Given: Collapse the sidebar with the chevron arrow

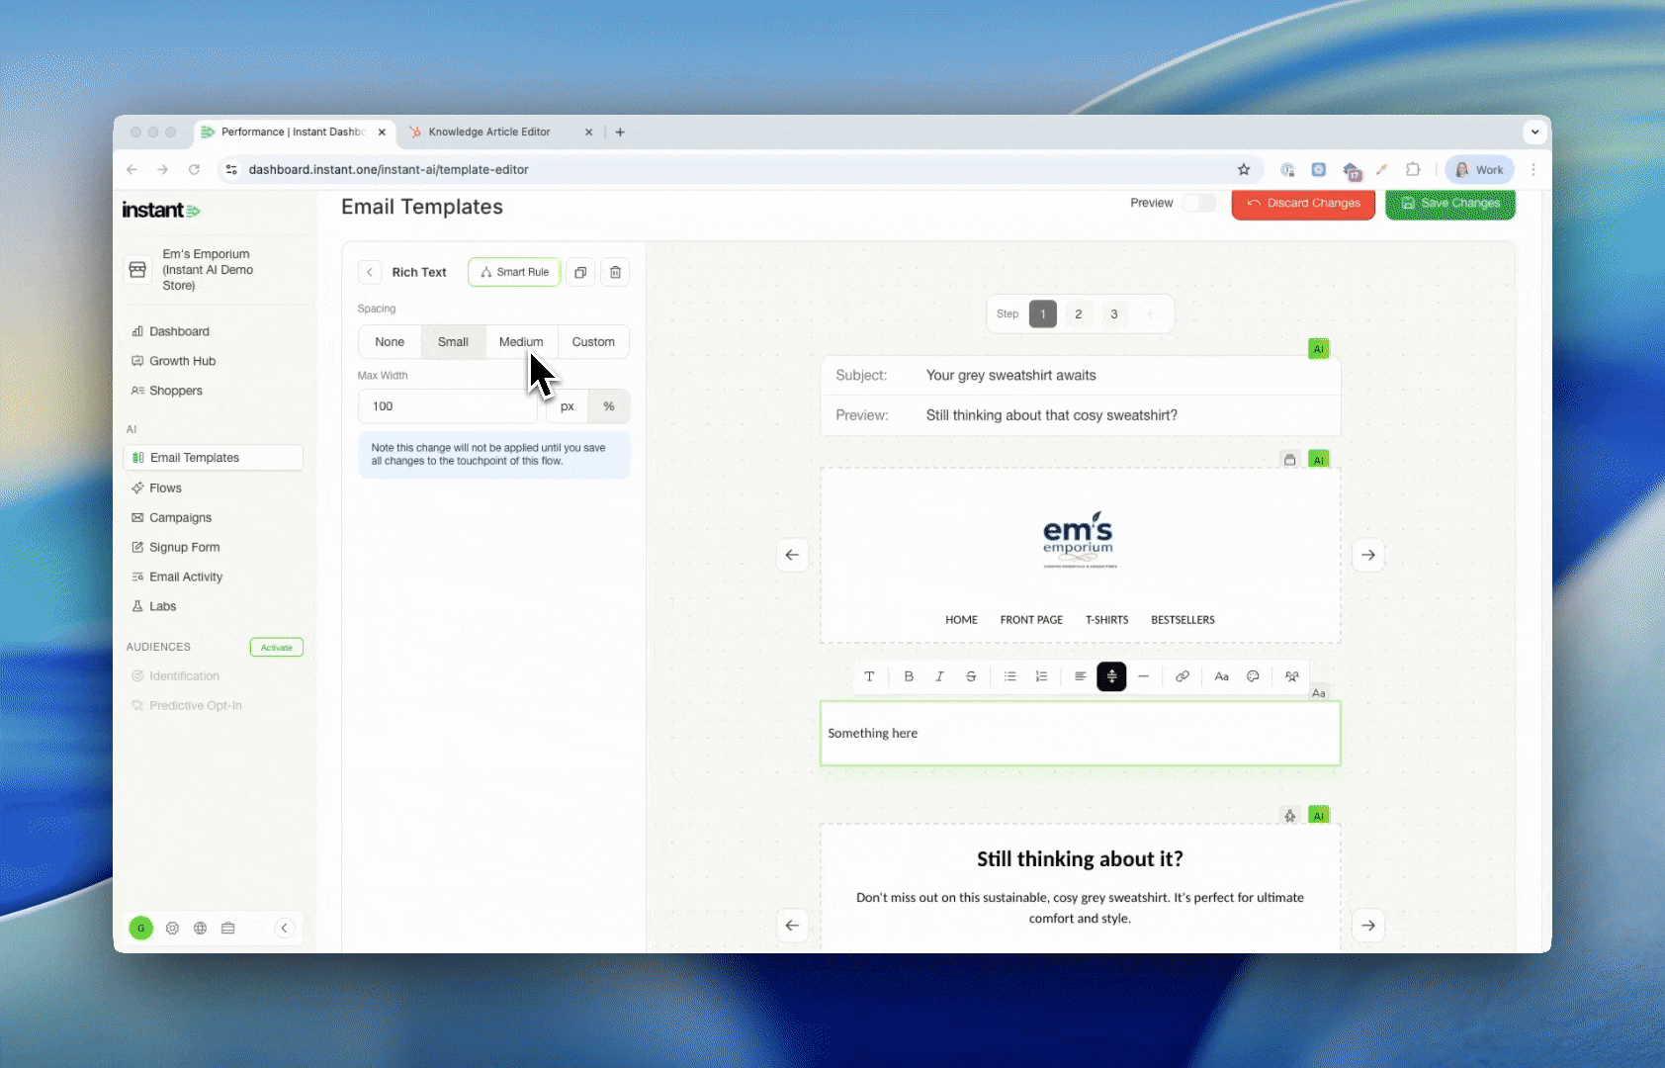Looking at the screenshot, I should pyautogui.click(x=285, y=928).
